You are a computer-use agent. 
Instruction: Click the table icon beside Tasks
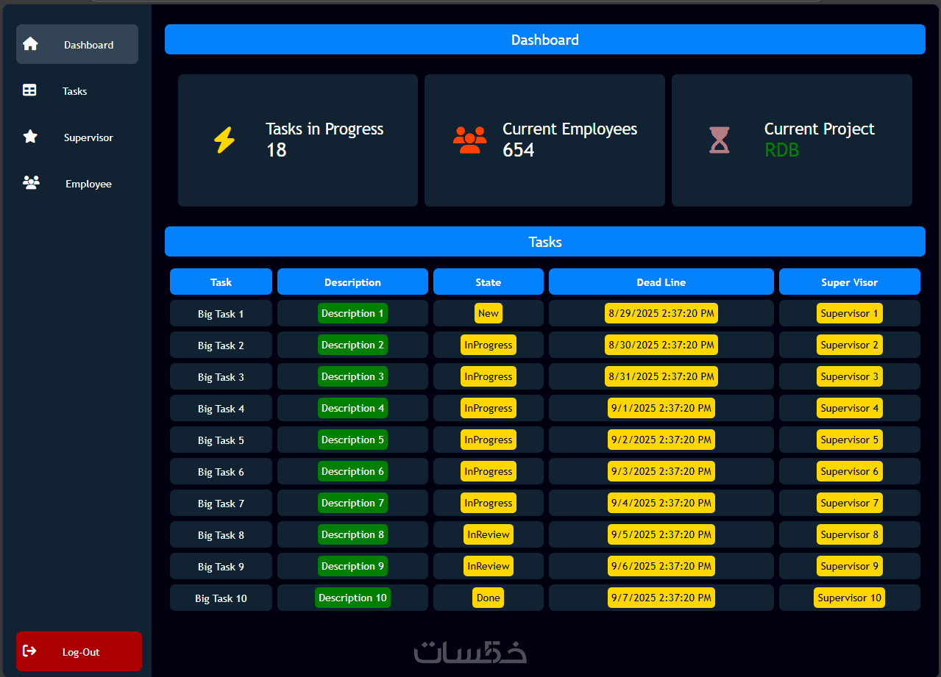29,90
